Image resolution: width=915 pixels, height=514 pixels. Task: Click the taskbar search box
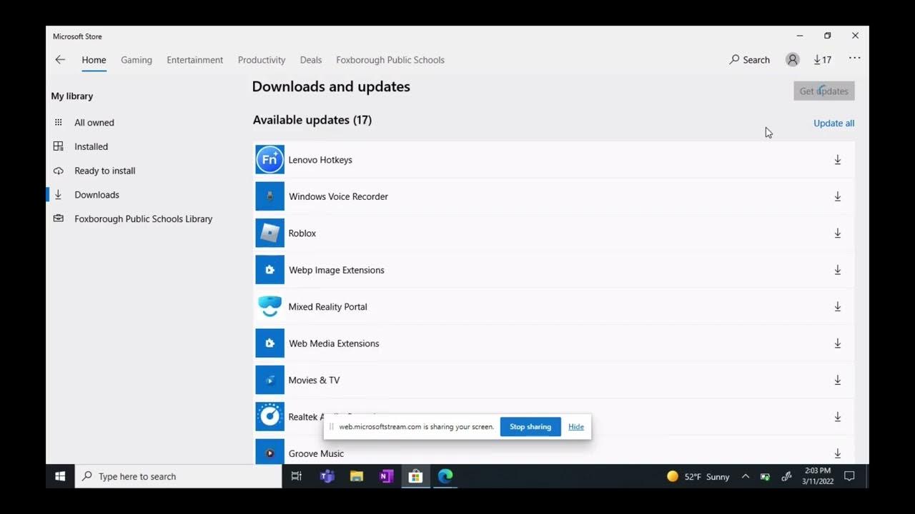coord(178,476)
